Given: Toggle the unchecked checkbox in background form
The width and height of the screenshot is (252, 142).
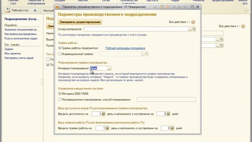Looking at the screenshot, I should [48, 60].
